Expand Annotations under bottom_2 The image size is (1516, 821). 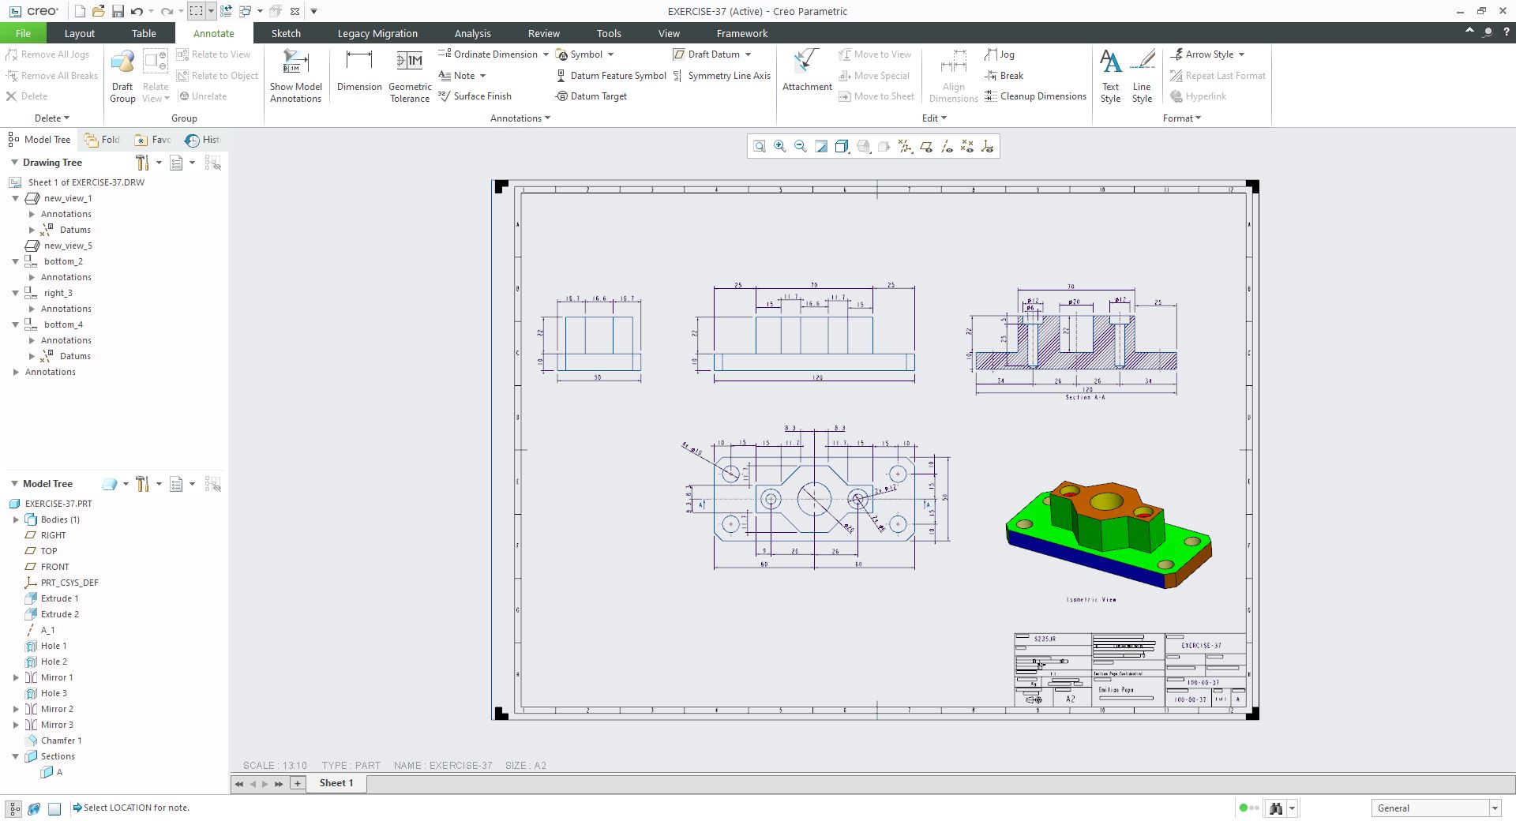tap(32, 277)
